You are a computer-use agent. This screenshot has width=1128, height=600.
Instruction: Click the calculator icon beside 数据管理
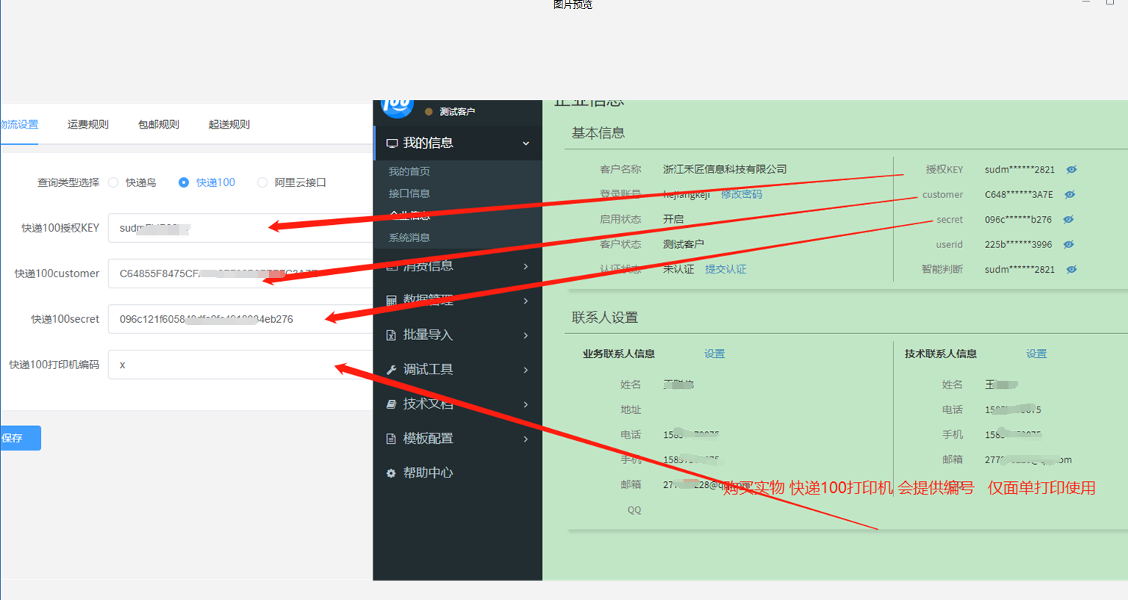click(x=391, y=300)
